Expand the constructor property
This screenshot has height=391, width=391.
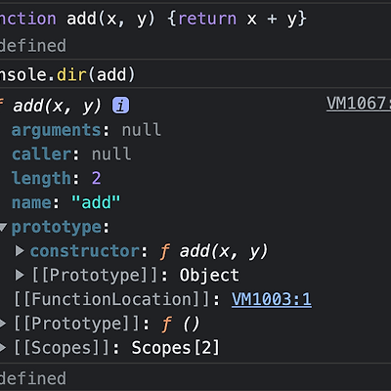coord(20,251)
